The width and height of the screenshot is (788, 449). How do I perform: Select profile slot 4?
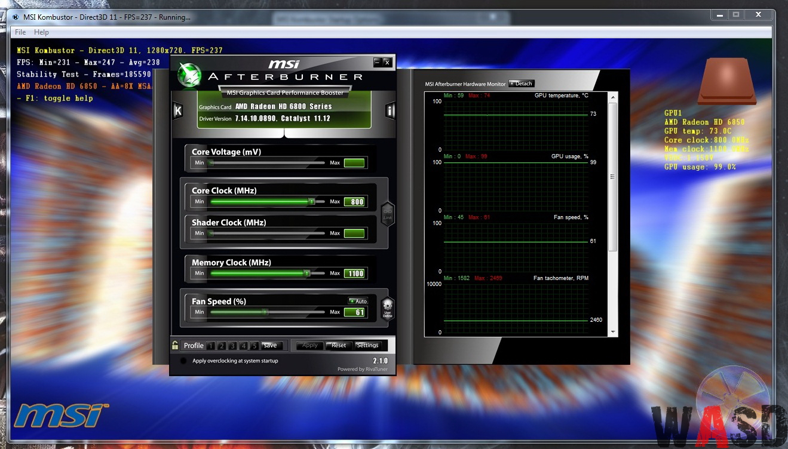click(x=243, y=346)
